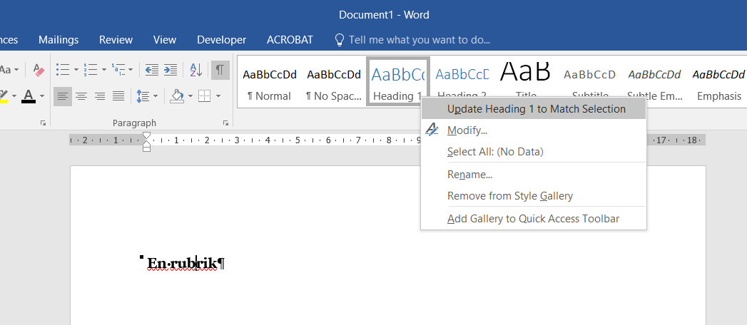Open the multilevel list dropdown arrow

pos(131,70)
